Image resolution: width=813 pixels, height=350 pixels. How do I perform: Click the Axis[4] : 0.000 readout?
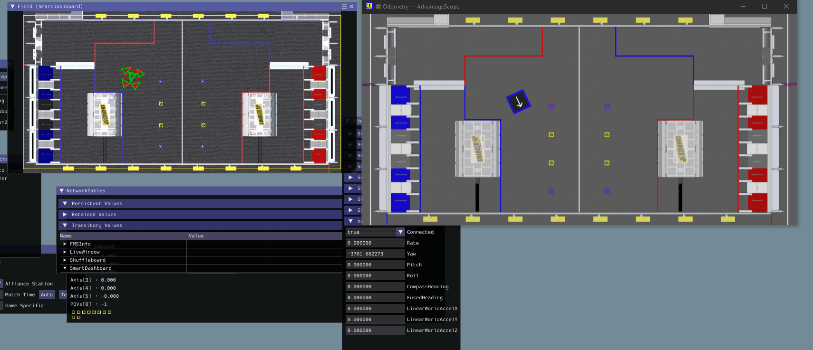93,288
